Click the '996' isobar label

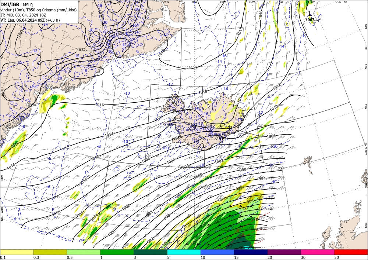[204, 187]
